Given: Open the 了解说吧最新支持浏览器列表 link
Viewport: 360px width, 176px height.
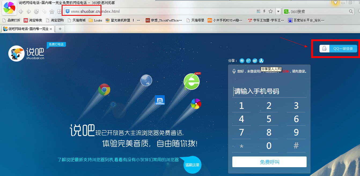Looking at the screenshot, I should click(118, 160).
